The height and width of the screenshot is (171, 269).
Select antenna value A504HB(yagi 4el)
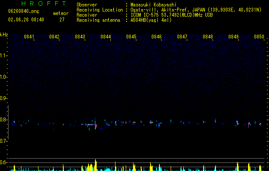coord(151,20)
